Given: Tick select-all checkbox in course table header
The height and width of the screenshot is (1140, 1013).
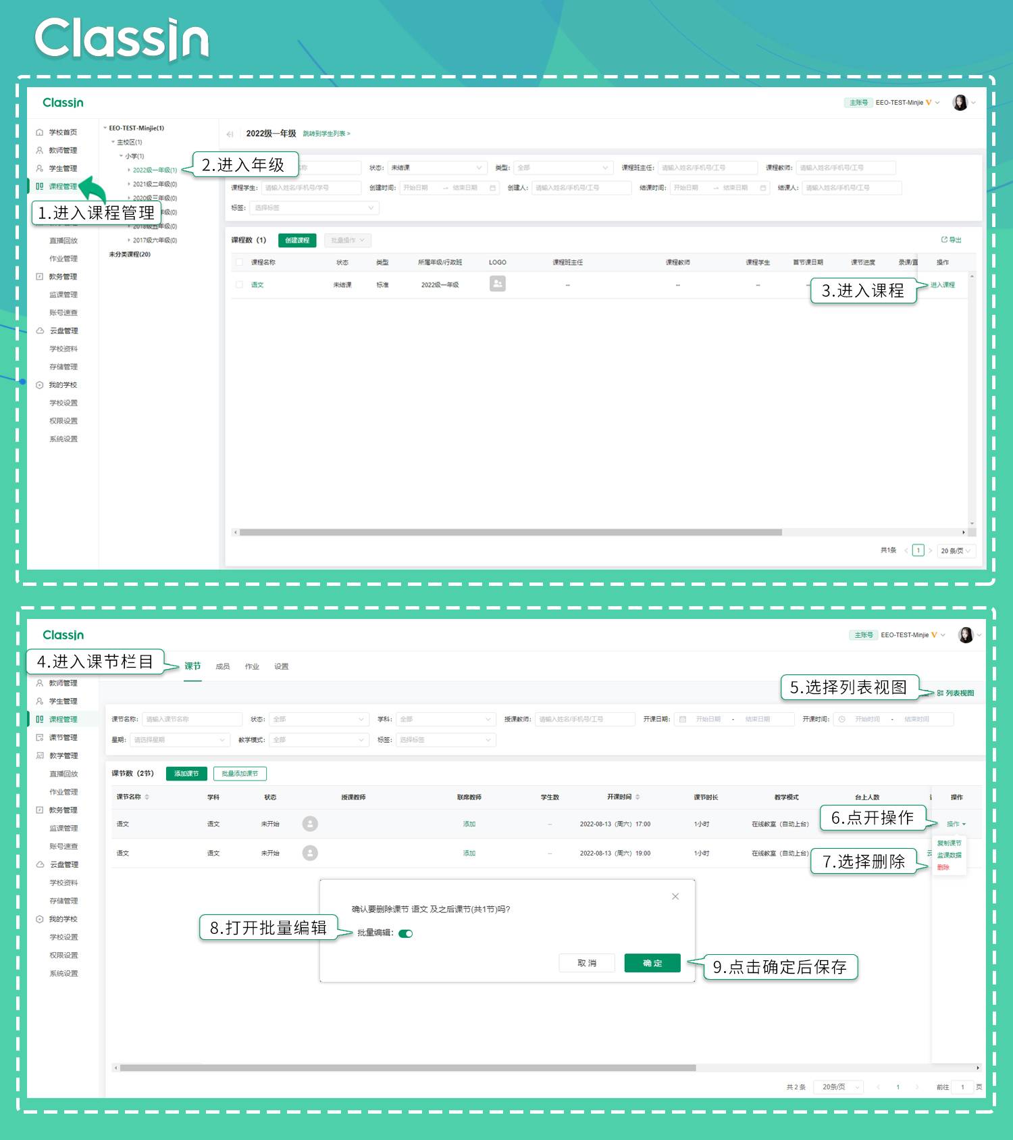Looking at the screenshot, I should click(239, 262).
